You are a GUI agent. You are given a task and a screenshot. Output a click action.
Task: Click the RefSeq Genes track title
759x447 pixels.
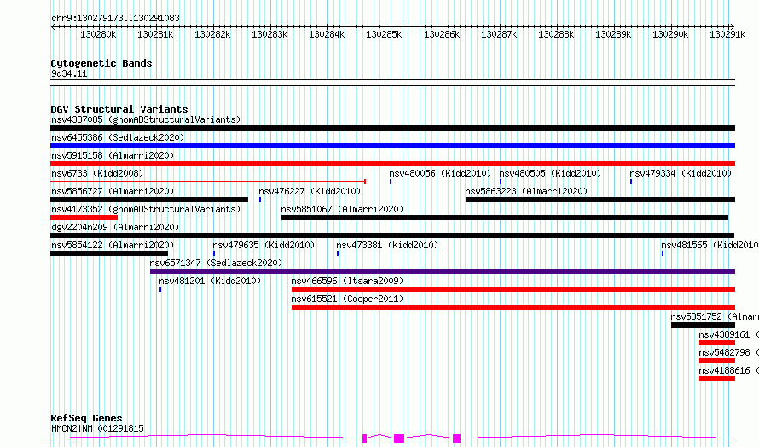pyautogui.click(x=86, y=418)
